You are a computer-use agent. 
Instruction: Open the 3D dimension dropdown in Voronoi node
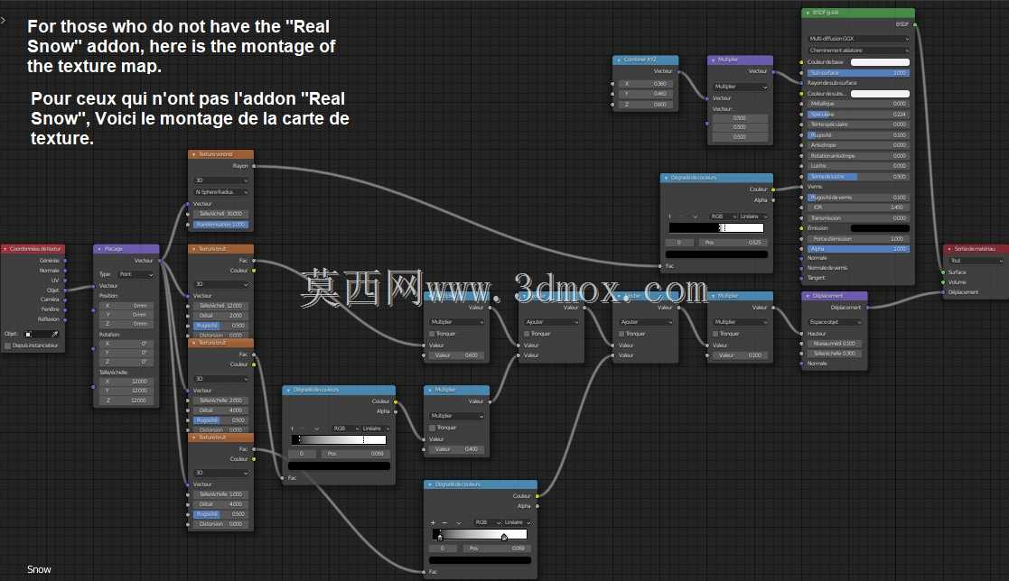(x=220, y=180)
